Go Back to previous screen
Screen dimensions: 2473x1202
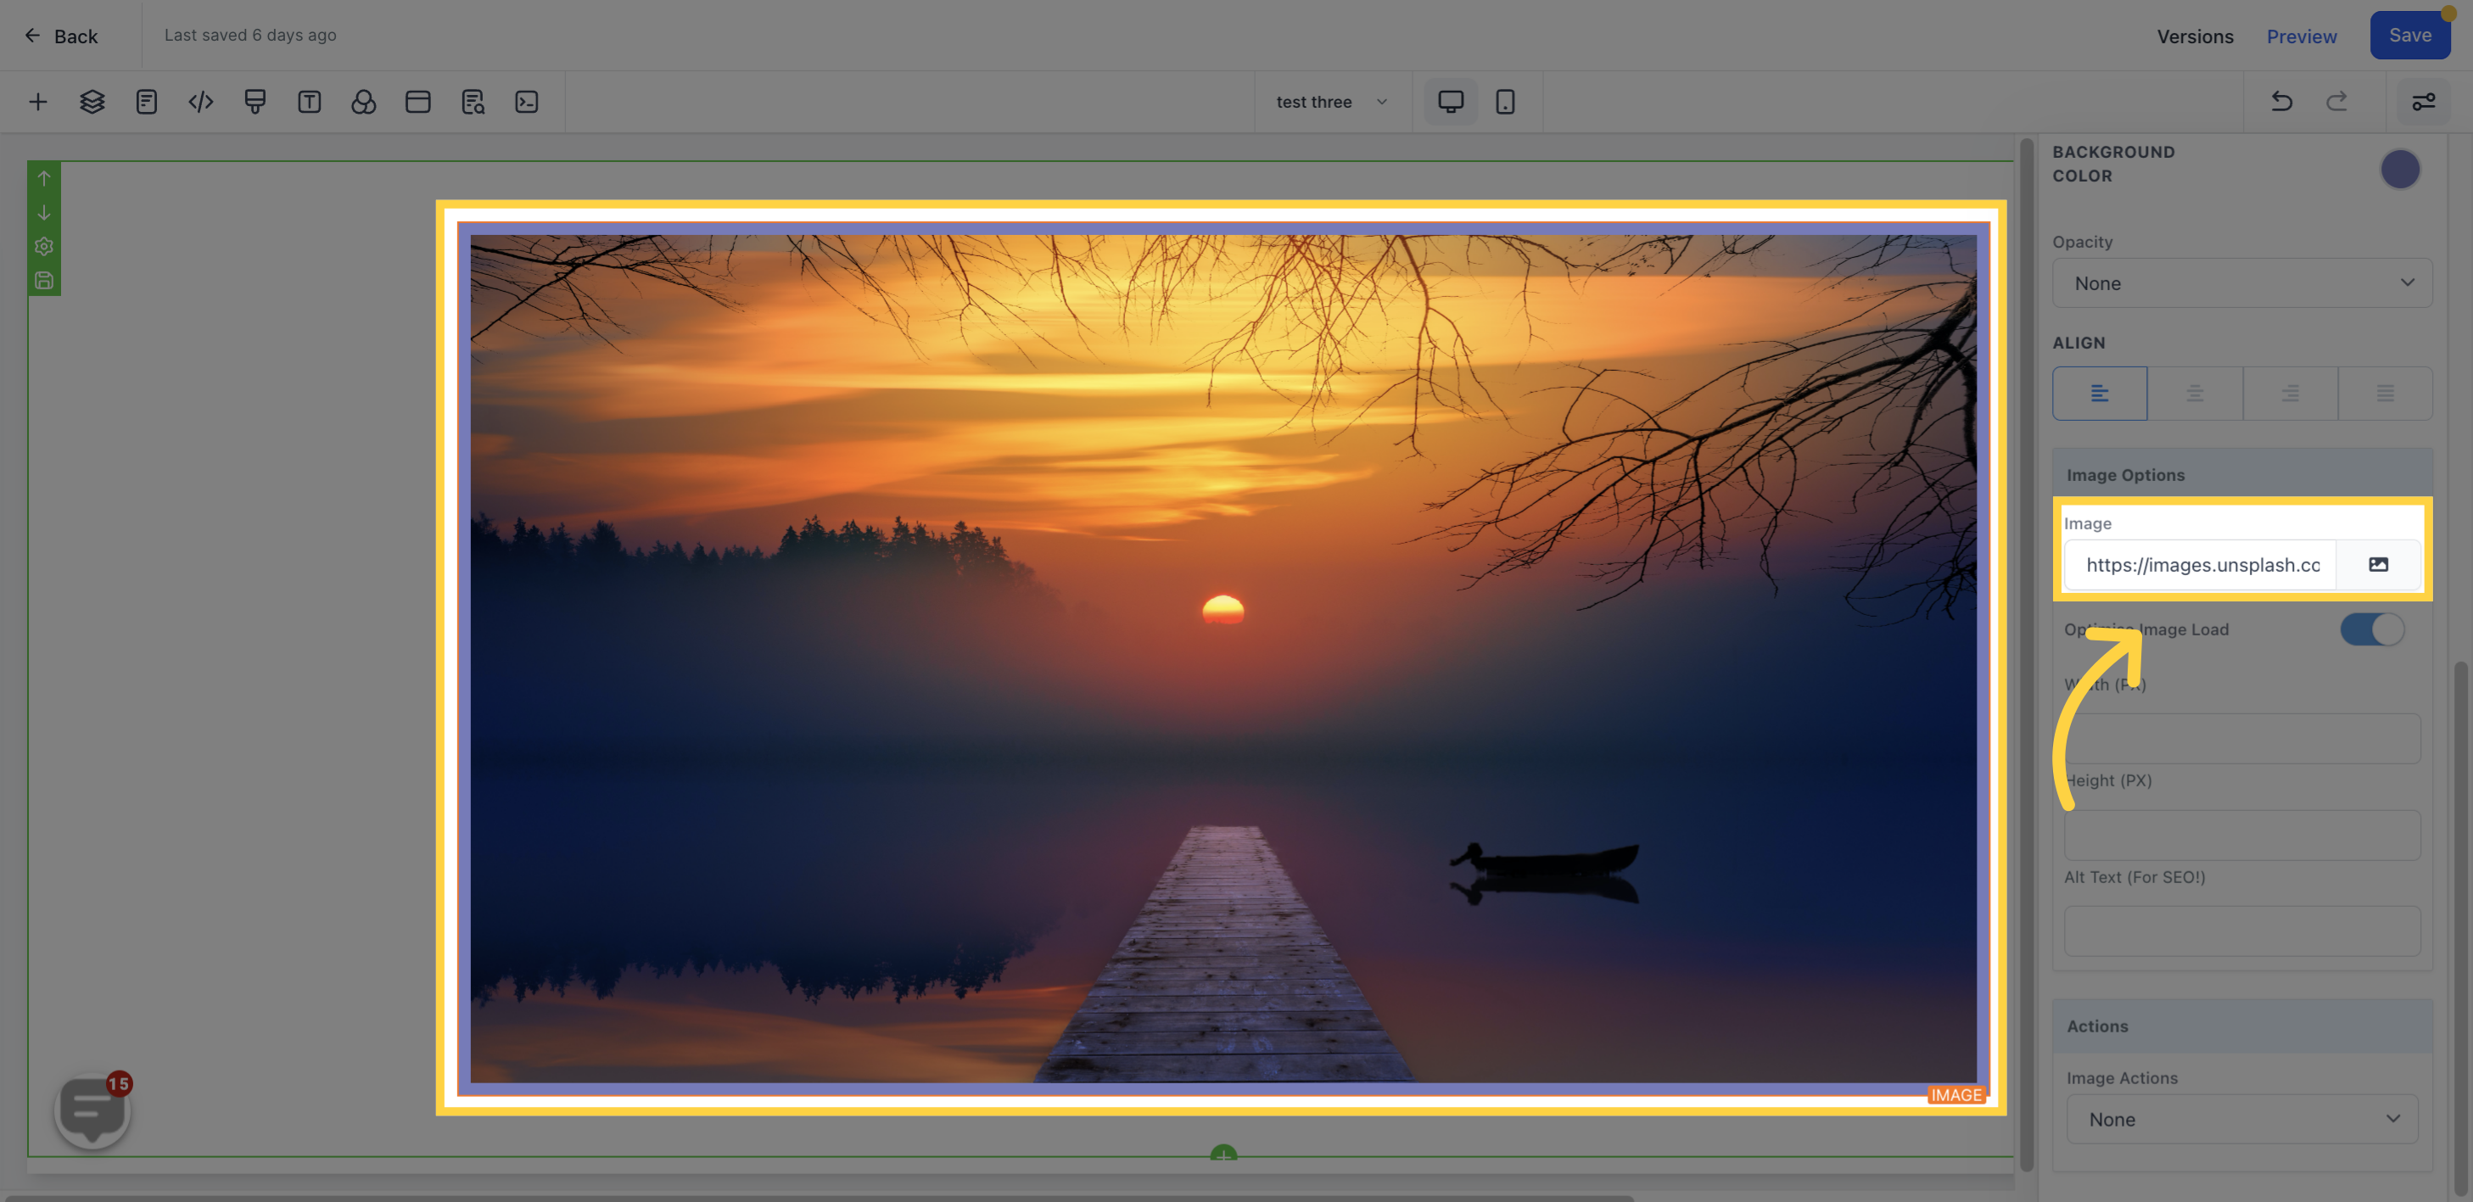click(60, 36)
